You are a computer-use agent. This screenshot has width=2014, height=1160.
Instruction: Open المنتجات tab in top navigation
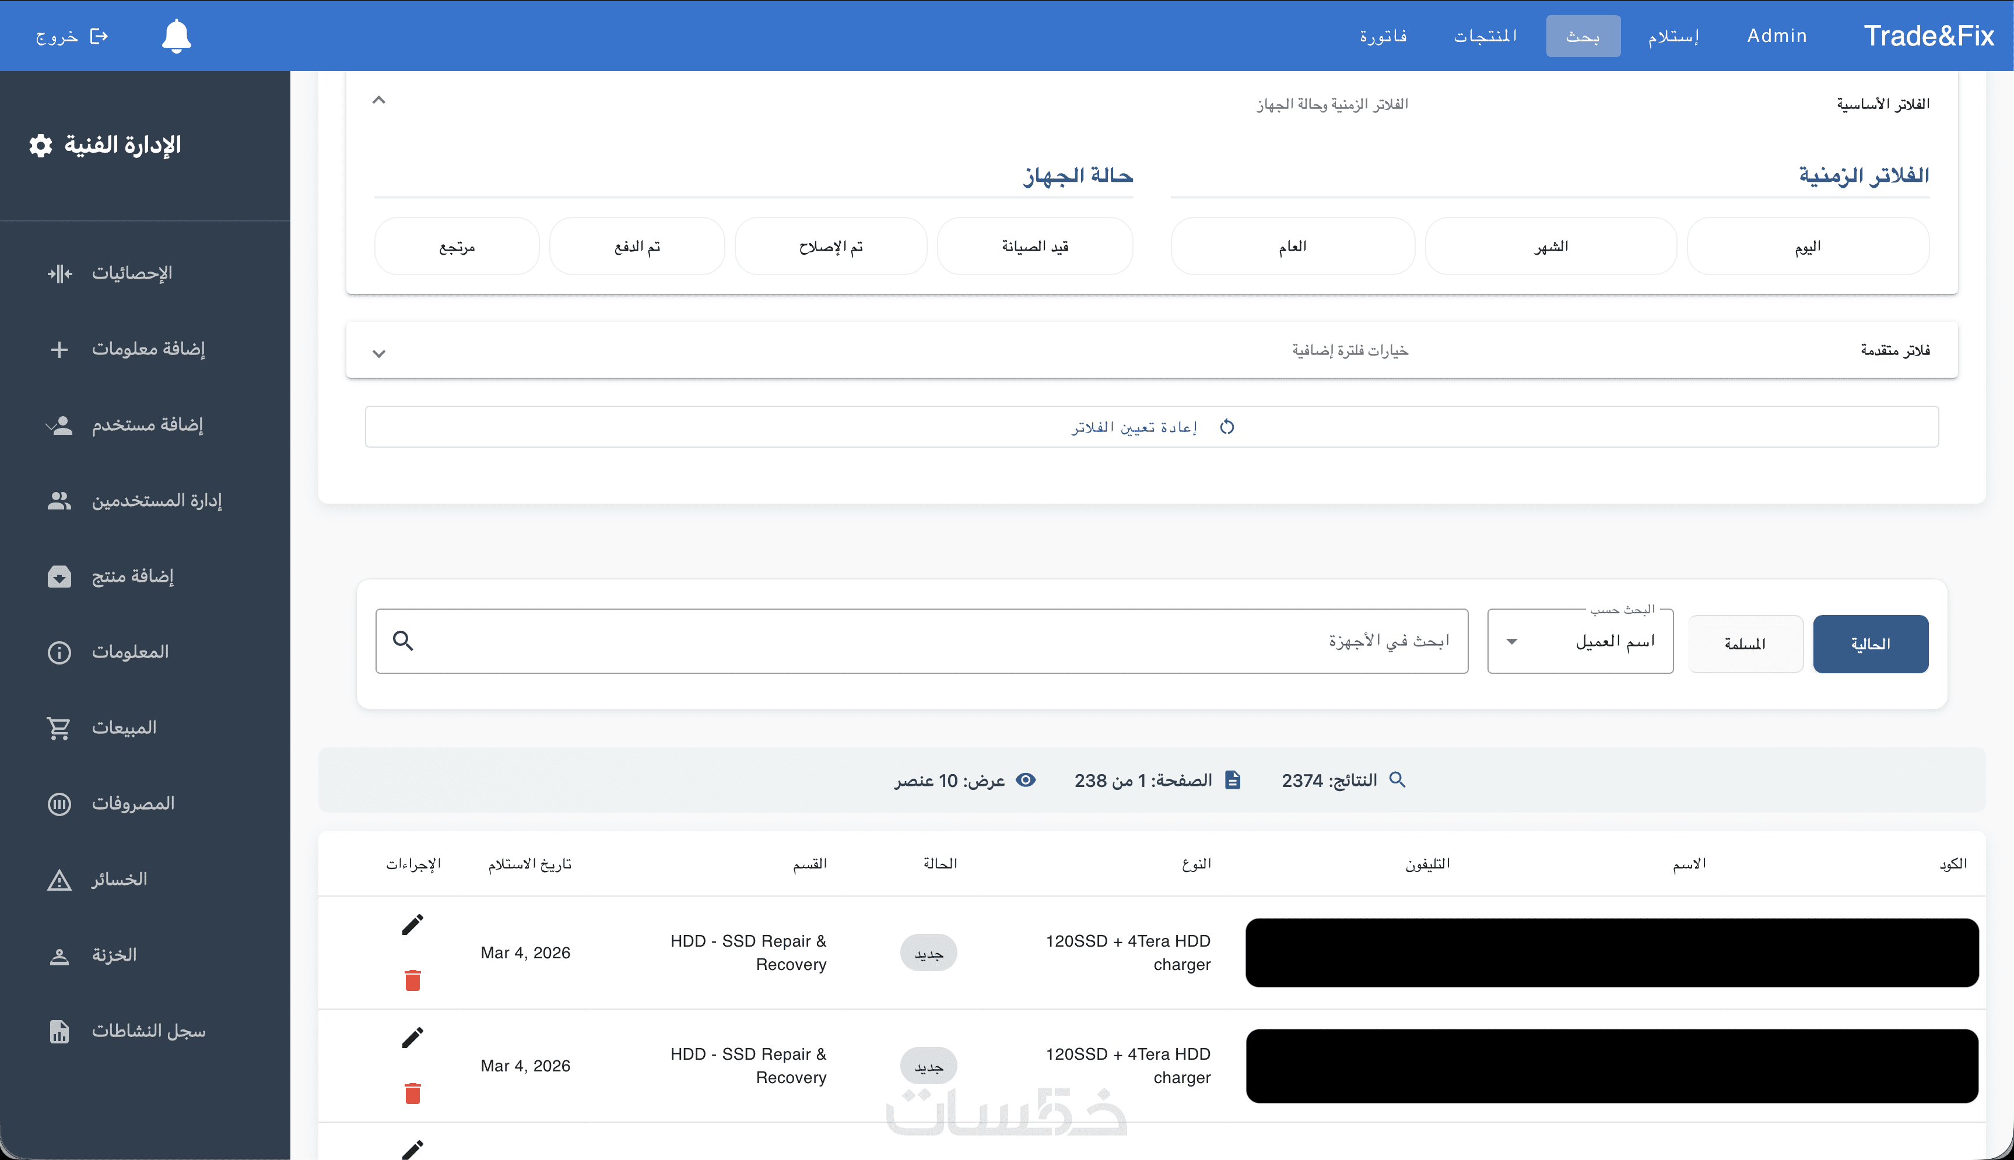coord(1485,36)
